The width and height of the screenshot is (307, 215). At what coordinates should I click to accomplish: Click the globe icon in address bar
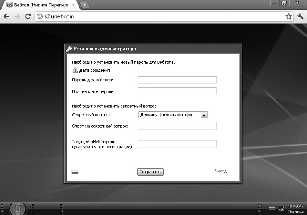tap(40, 16)
